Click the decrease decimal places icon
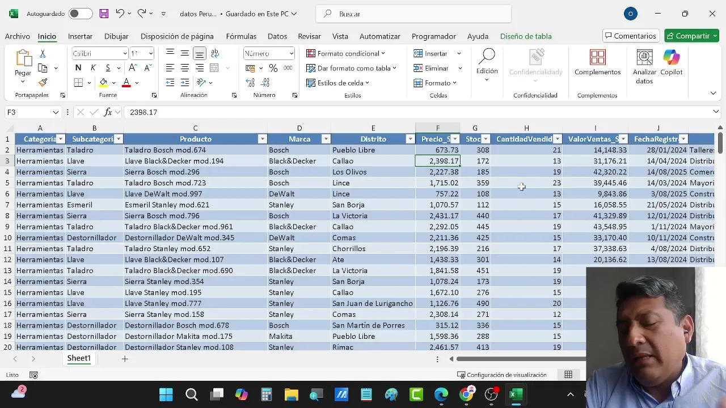This screenshot has height=408, width=726. 265,83
